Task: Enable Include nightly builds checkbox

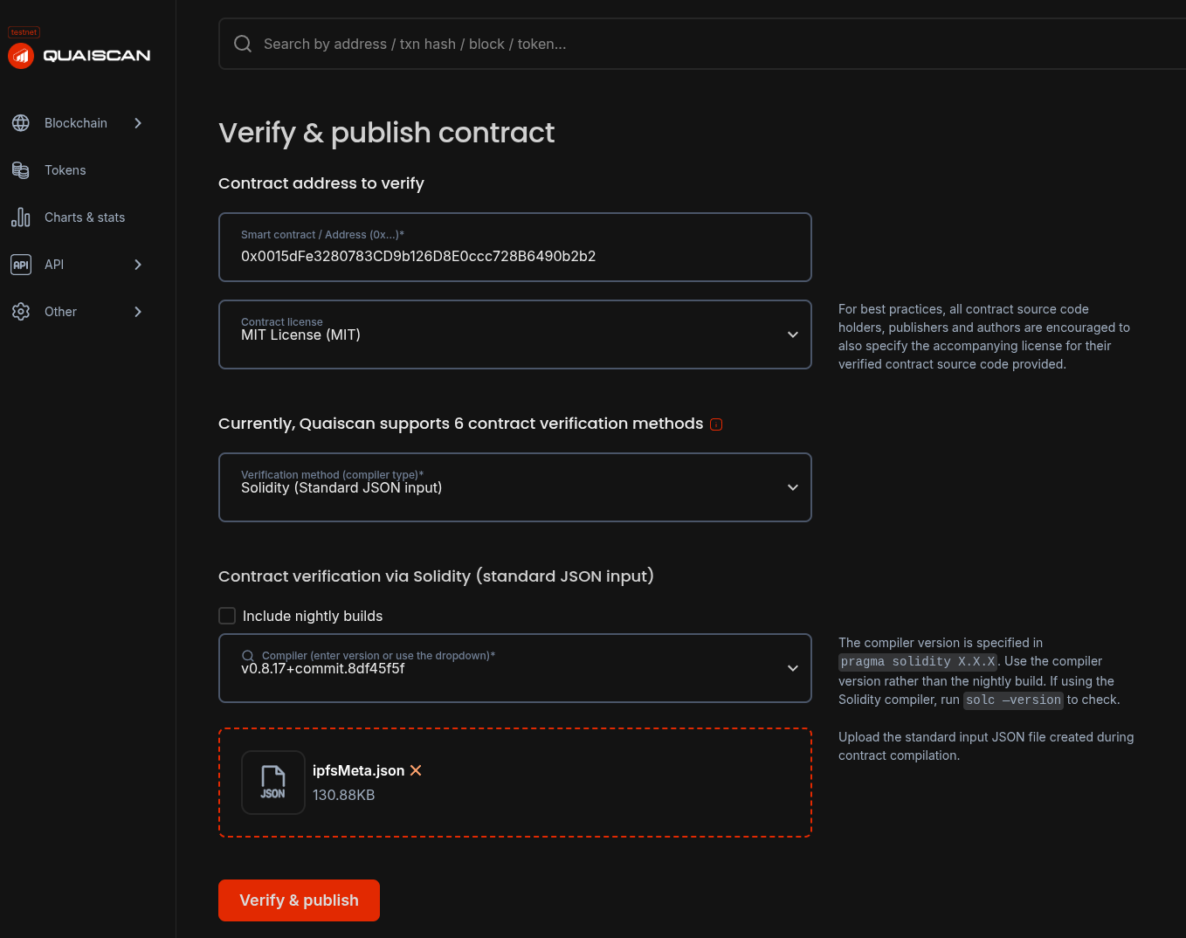Action: pos(227,616)
